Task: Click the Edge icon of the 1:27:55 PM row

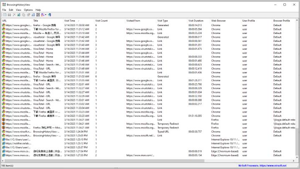Action: pos(3,155)
